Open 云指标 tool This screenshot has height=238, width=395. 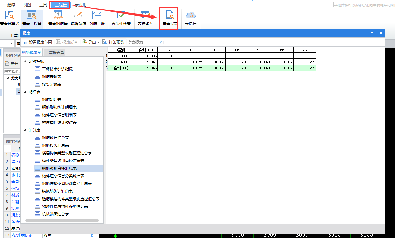[191, 18]
